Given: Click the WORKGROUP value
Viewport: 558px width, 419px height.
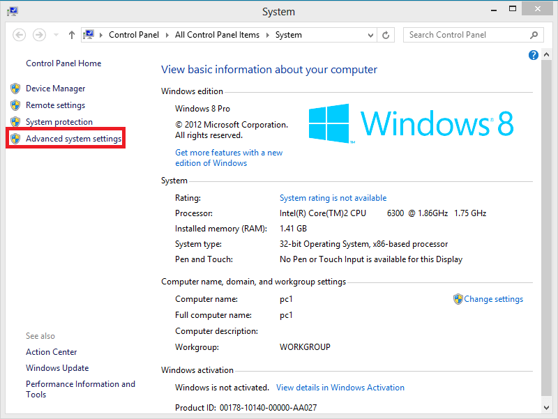Looking at the screenshot, I should [305, 346].
